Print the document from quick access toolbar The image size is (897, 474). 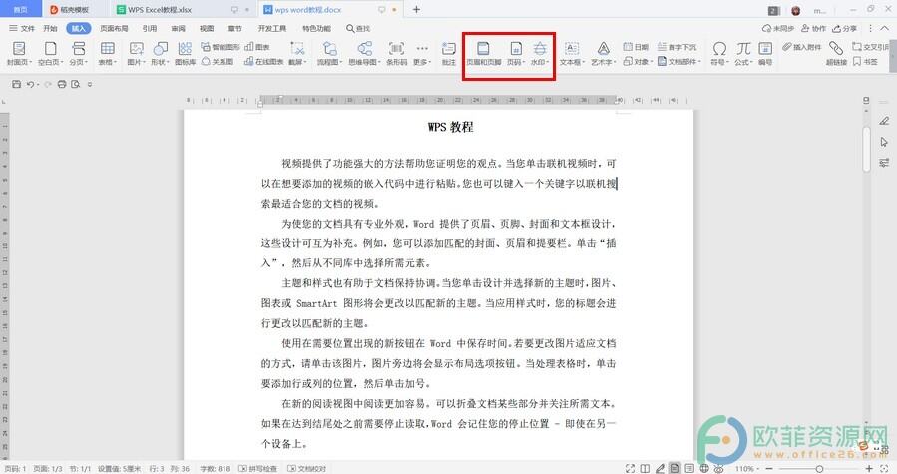click(62, 84)
